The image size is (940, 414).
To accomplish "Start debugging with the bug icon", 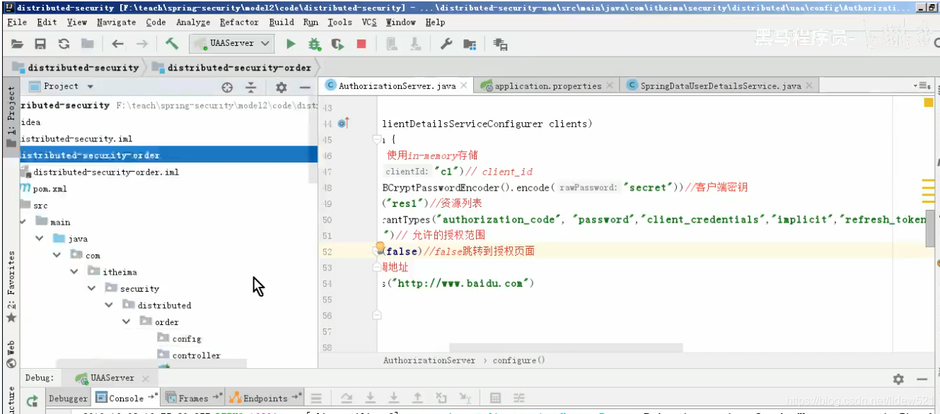I will point(314,44).
